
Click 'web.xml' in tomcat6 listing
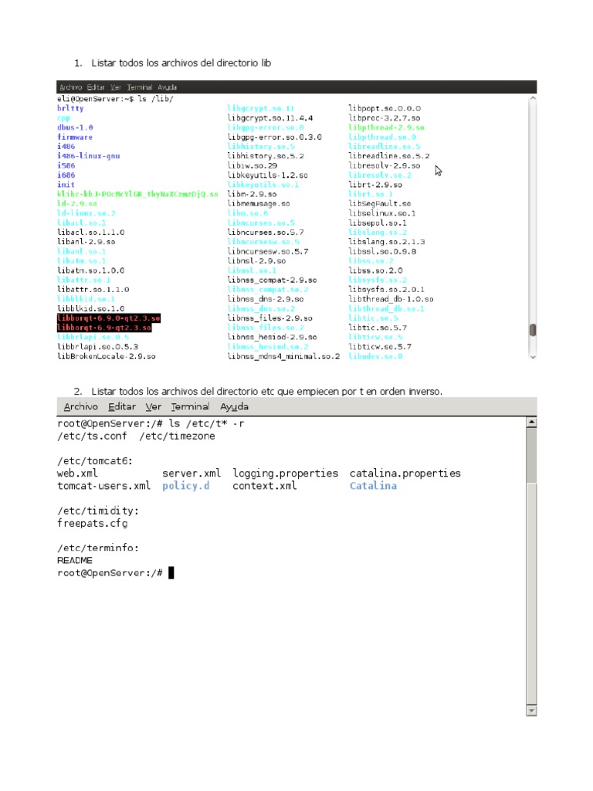click(x=77, y=474)
